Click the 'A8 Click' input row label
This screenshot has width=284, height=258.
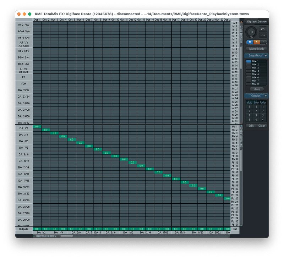click(x=24, y=46)
